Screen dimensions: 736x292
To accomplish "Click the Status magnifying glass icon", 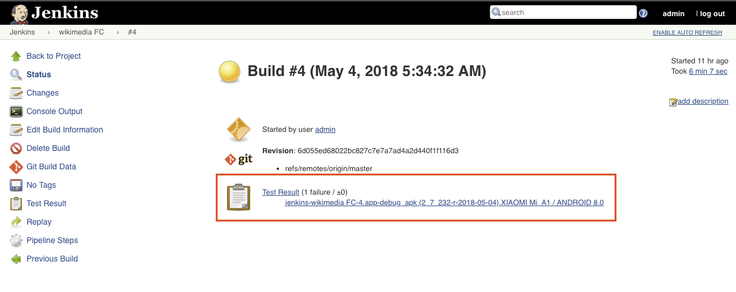I will (16, 74).
